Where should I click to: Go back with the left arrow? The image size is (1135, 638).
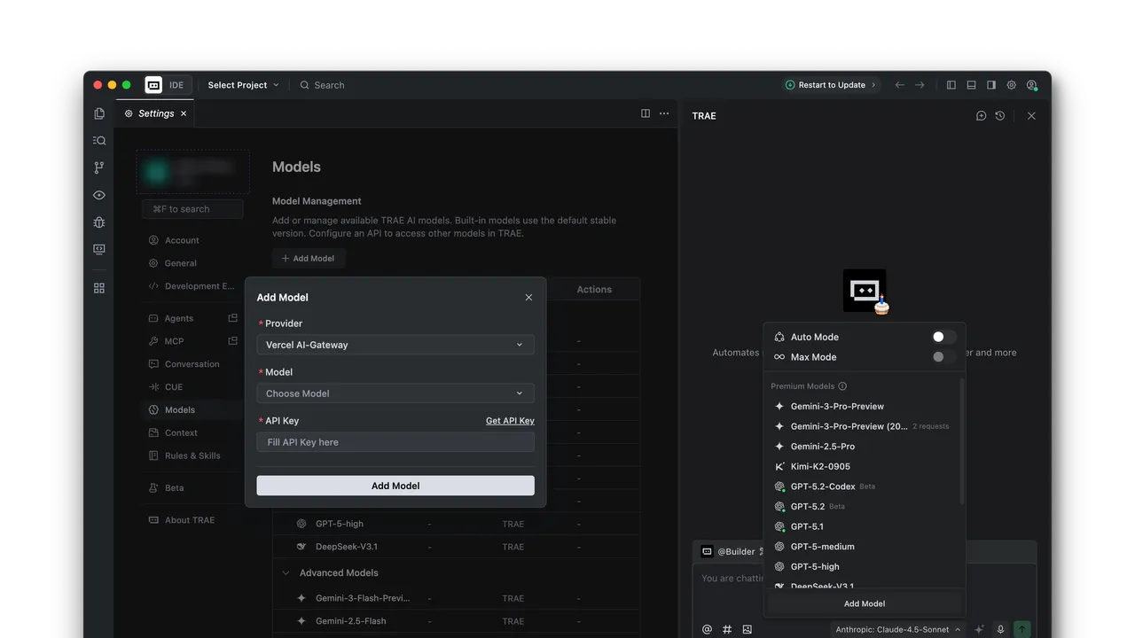tap(900, 85)
